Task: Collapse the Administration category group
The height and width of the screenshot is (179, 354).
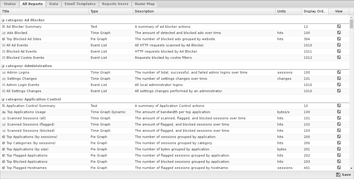Action: tap(3, 66)
